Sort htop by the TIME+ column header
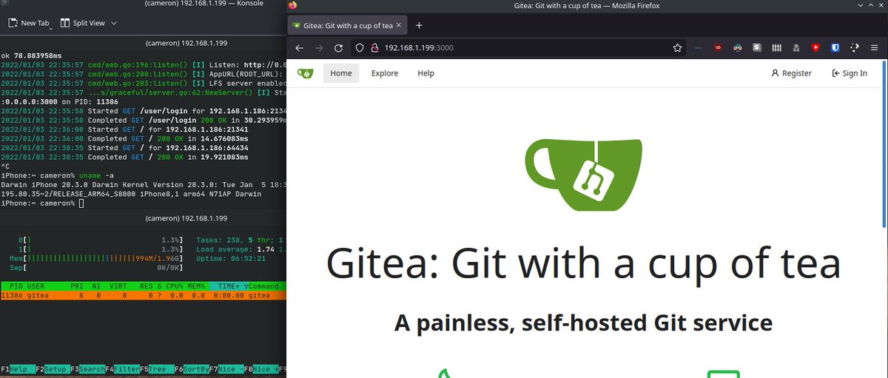 click(x=229, y=286)
